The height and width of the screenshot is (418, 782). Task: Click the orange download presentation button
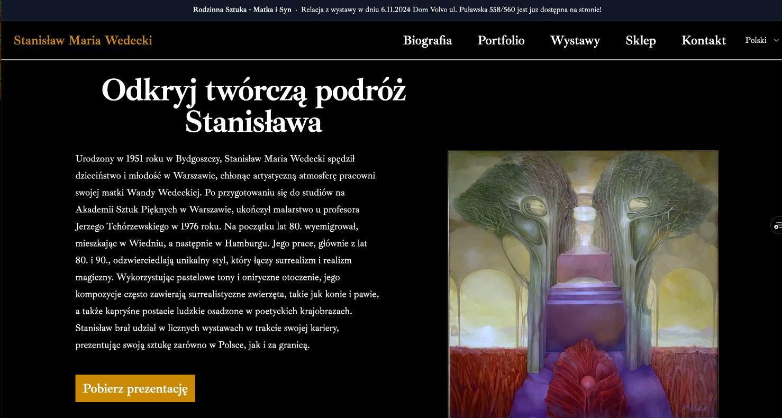pyautogui.click(x=135, y=388)
